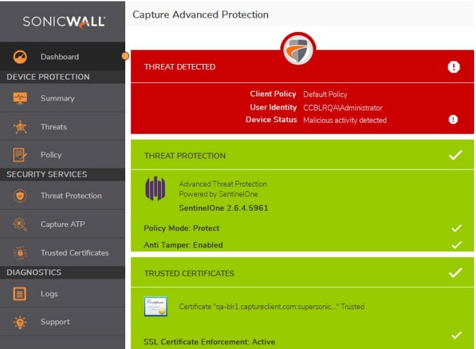The height and width of the screenshot is (349, 476).
Task: View the Logs page
Action: coord(62,294)
